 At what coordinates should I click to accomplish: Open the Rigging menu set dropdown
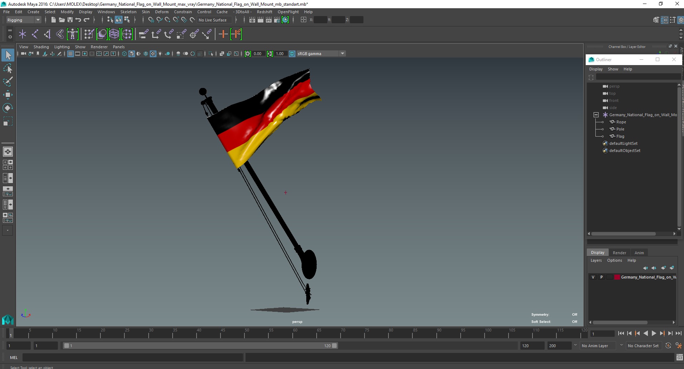pos(24,20)
